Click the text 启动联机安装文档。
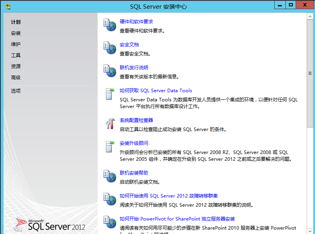 coord(140,182)
